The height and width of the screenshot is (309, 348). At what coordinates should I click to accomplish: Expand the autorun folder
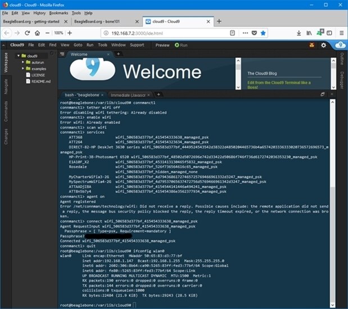click(23, 62)
